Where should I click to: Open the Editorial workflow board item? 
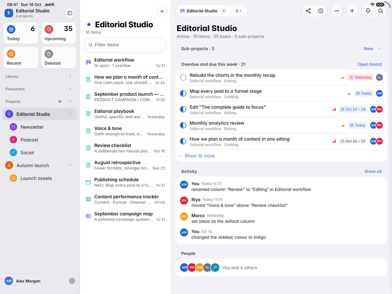[x=125, y=62]
